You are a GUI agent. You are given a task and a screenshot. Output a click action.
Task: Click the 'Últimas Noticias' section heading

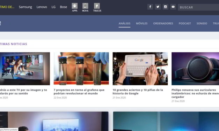pos(13,44)
